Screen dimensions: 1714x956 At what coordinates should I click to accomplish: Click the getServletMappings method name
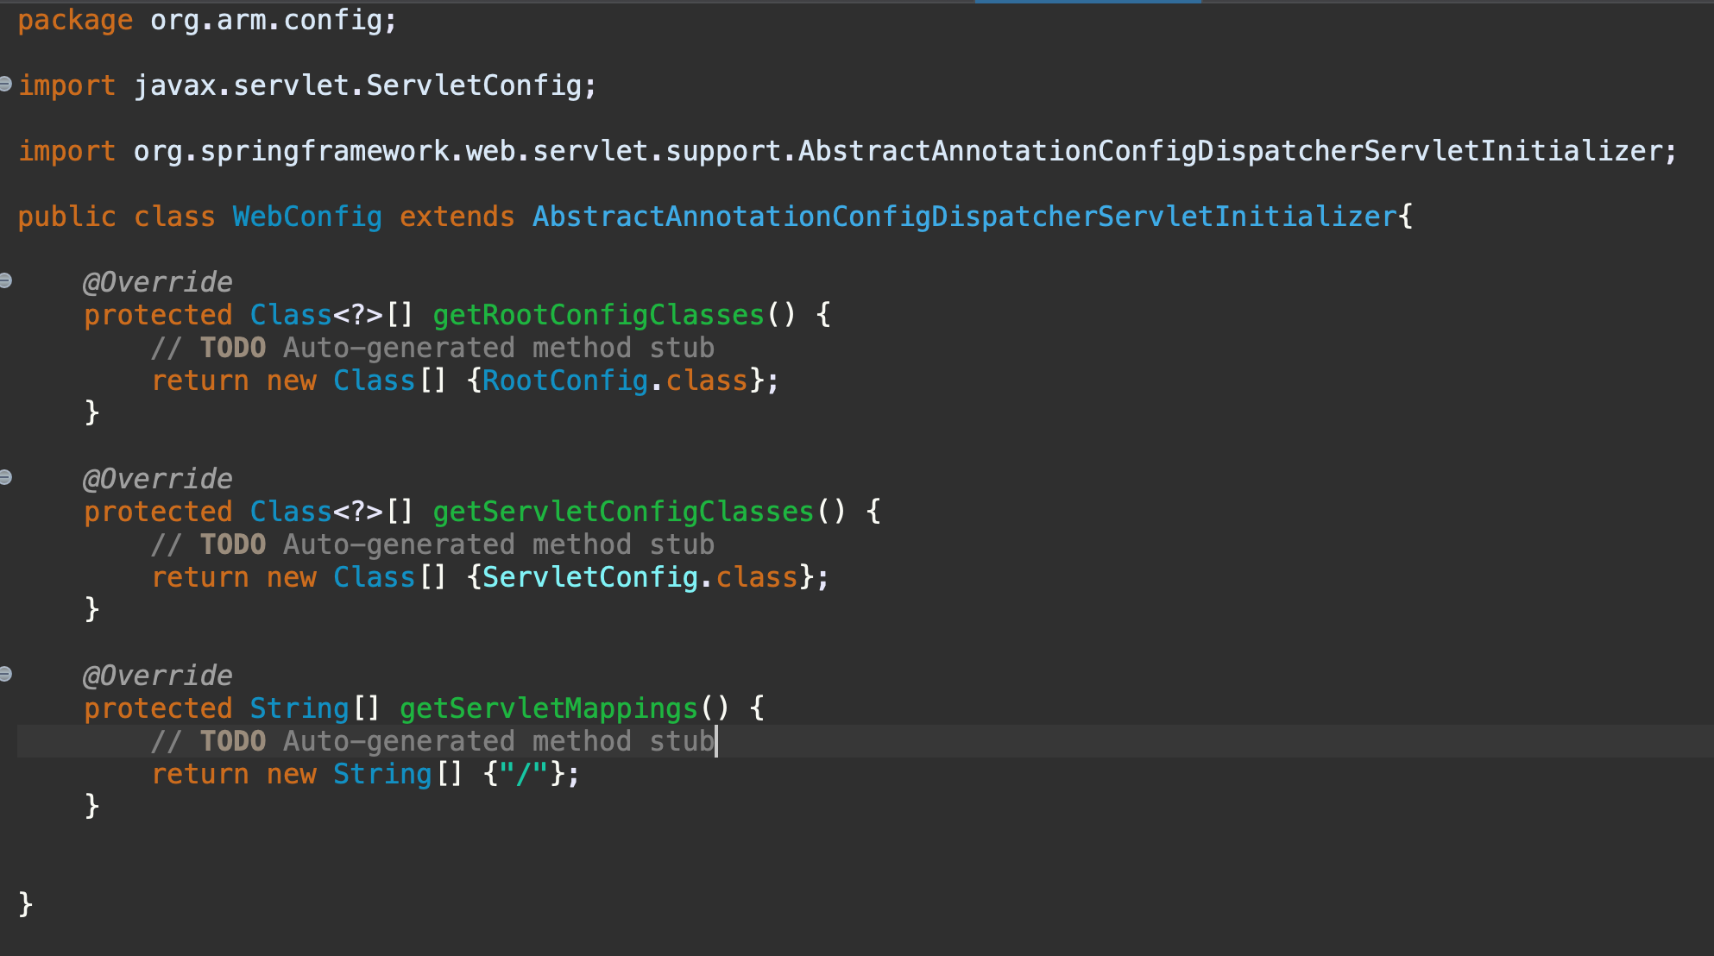pyautogui.click(x=548, y=708)
